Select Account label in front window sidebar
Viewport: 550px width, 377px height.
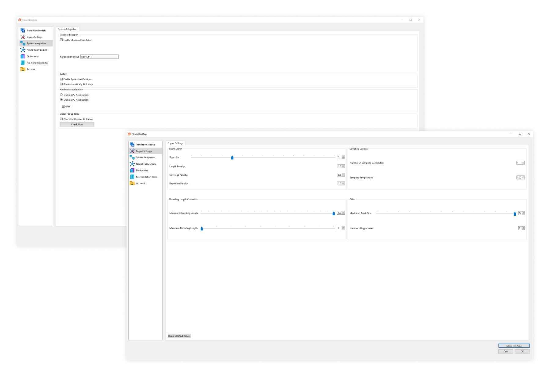(141, 183)
